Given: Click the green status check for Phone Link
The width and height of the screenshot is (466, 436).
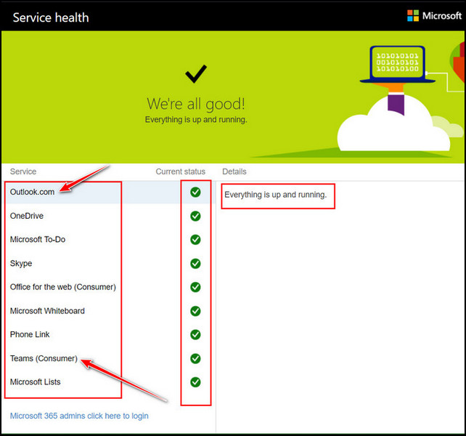Looking at the screenshot, I should (x=195, y=334).
